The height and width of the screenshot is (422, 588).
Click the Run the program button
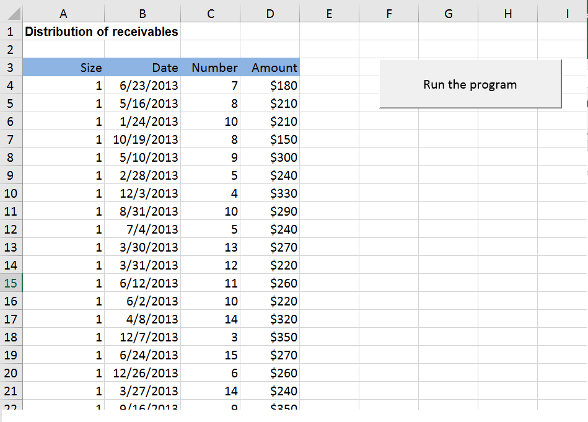pos(470,84)
